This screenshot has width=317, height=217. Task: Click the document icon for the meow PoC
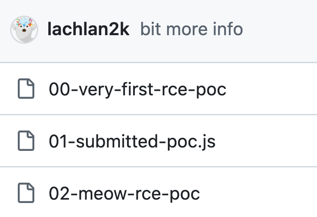point(26,194)
